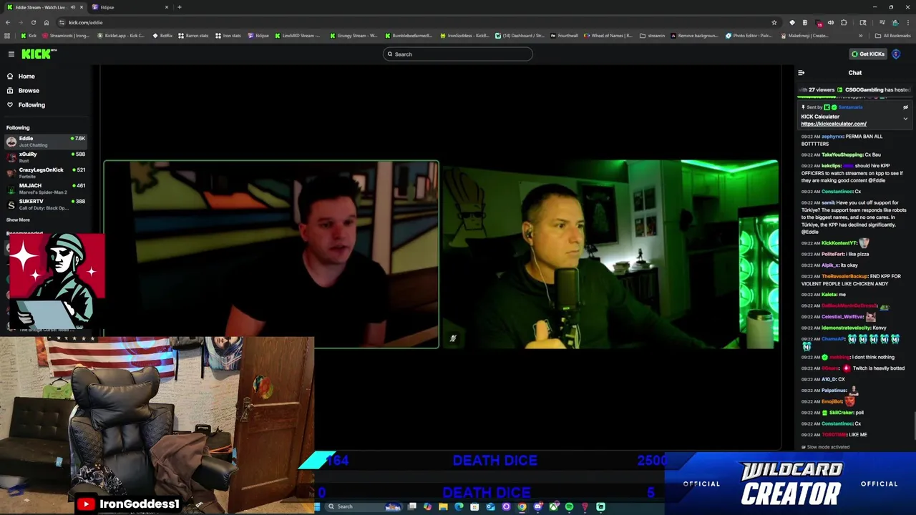Open Browse in sidebar
Screen dimensions: 916x515
(29, 90)
